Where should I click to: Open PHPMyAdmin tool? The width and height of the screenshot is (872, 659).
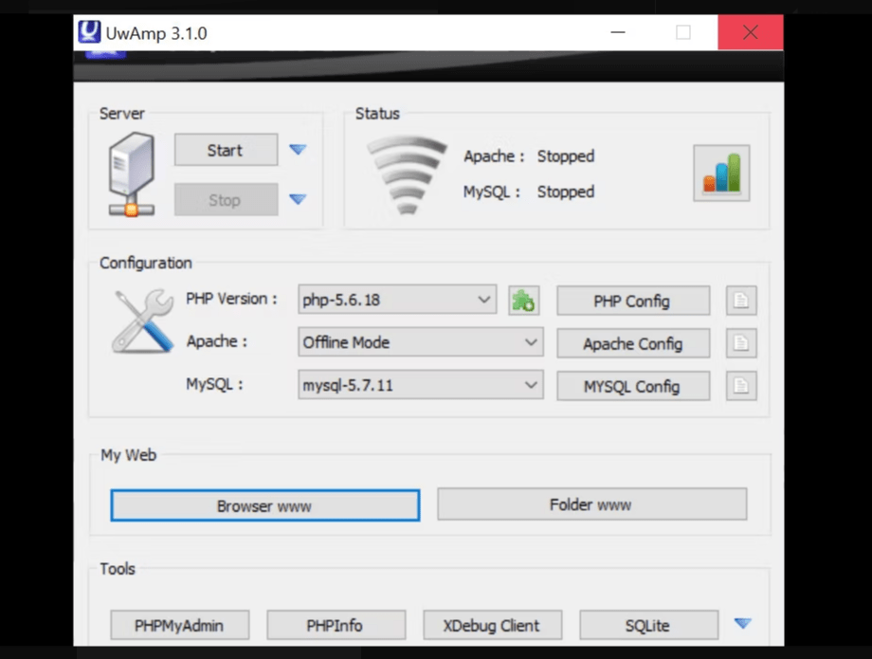[x=178, y=625]
